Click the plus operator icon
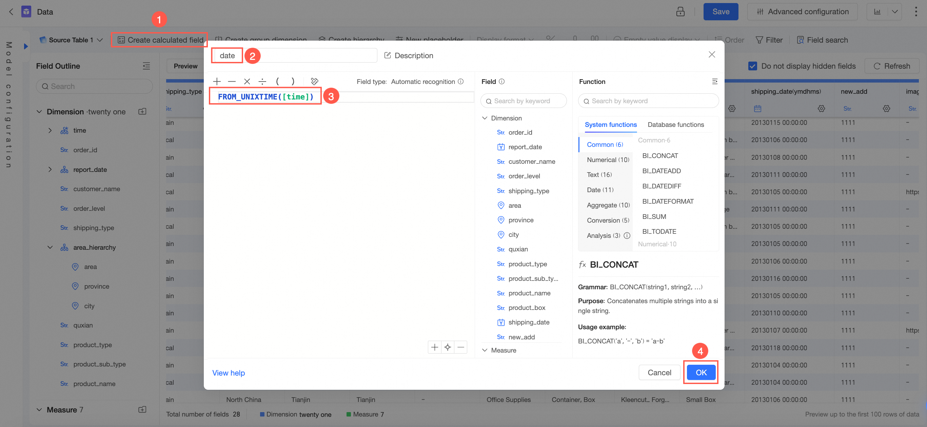 click(x=217, y=82)
